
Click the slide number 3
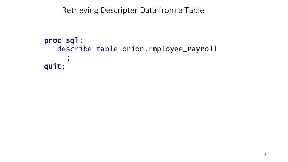coord(265,155)
